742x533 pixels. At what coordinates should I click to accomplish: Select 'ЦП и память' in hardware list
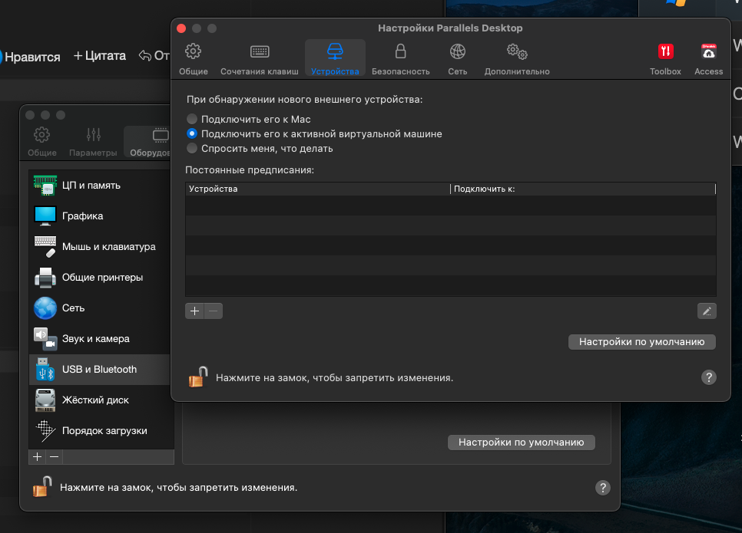point(91,186)
